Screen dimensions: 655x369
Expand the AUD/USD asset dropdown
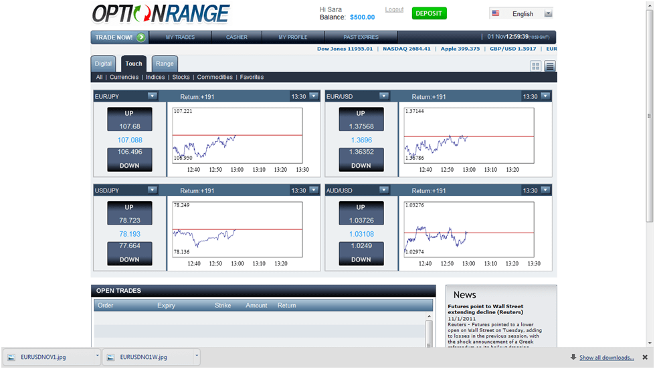[x=383, y=190]
